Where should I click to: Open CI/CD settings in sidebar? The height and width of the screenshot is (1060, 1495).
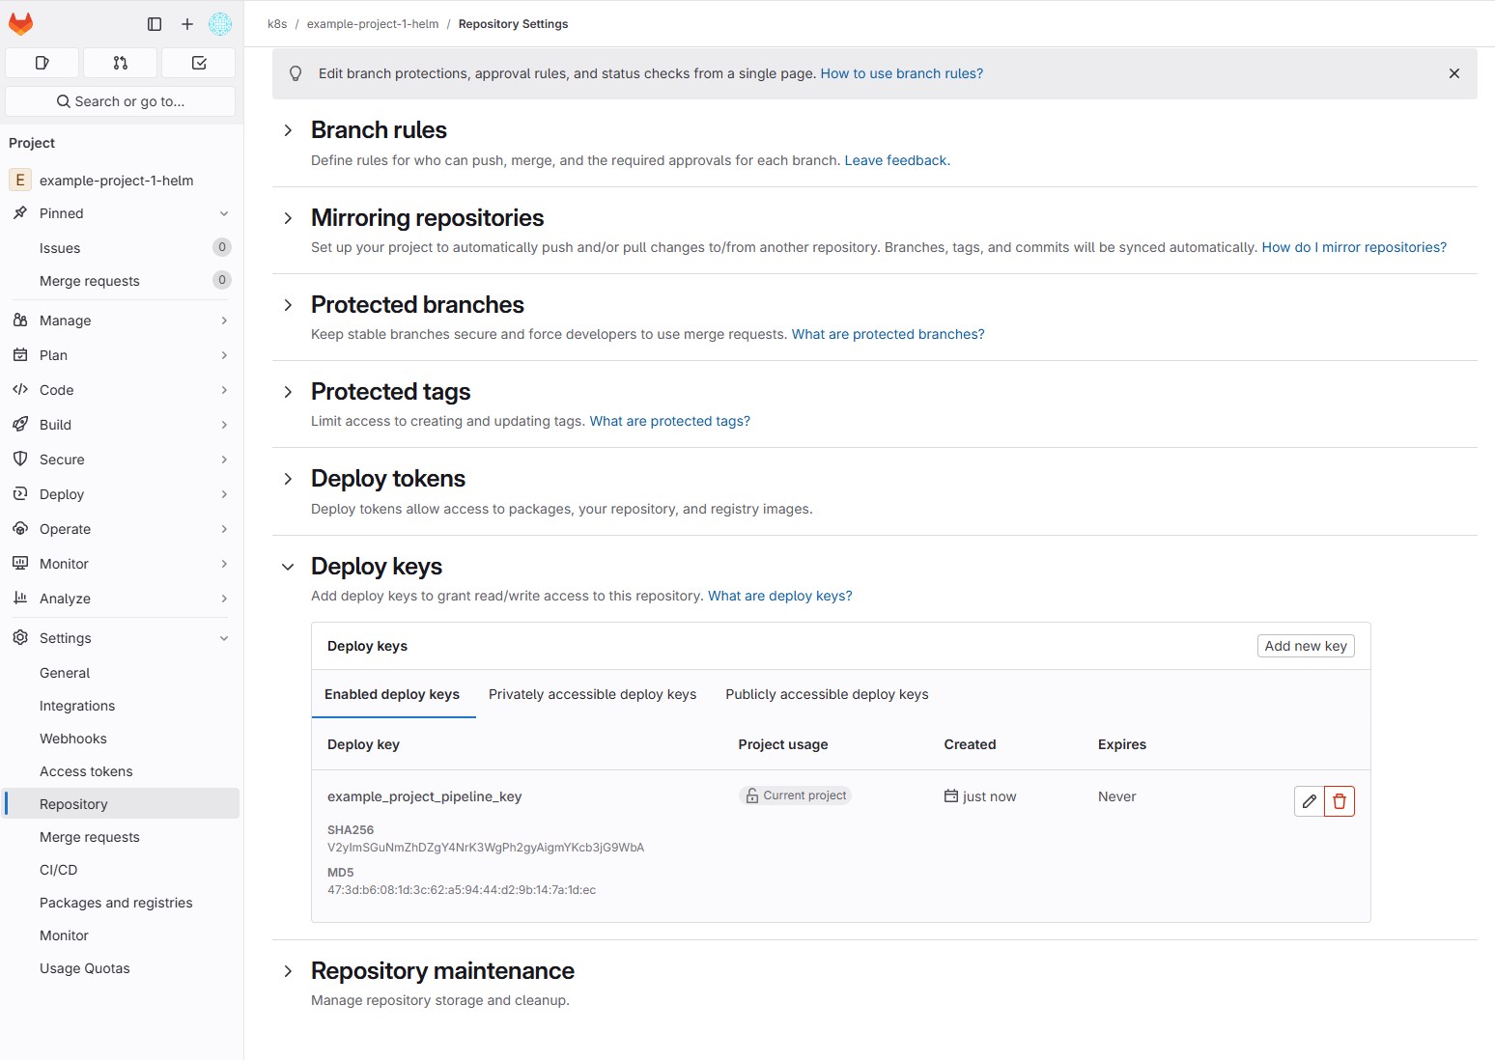tap(59, 870)
